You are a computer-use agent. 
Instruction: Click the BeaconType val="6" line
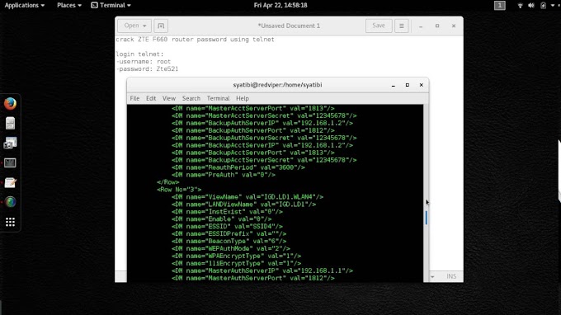[229, 242]
